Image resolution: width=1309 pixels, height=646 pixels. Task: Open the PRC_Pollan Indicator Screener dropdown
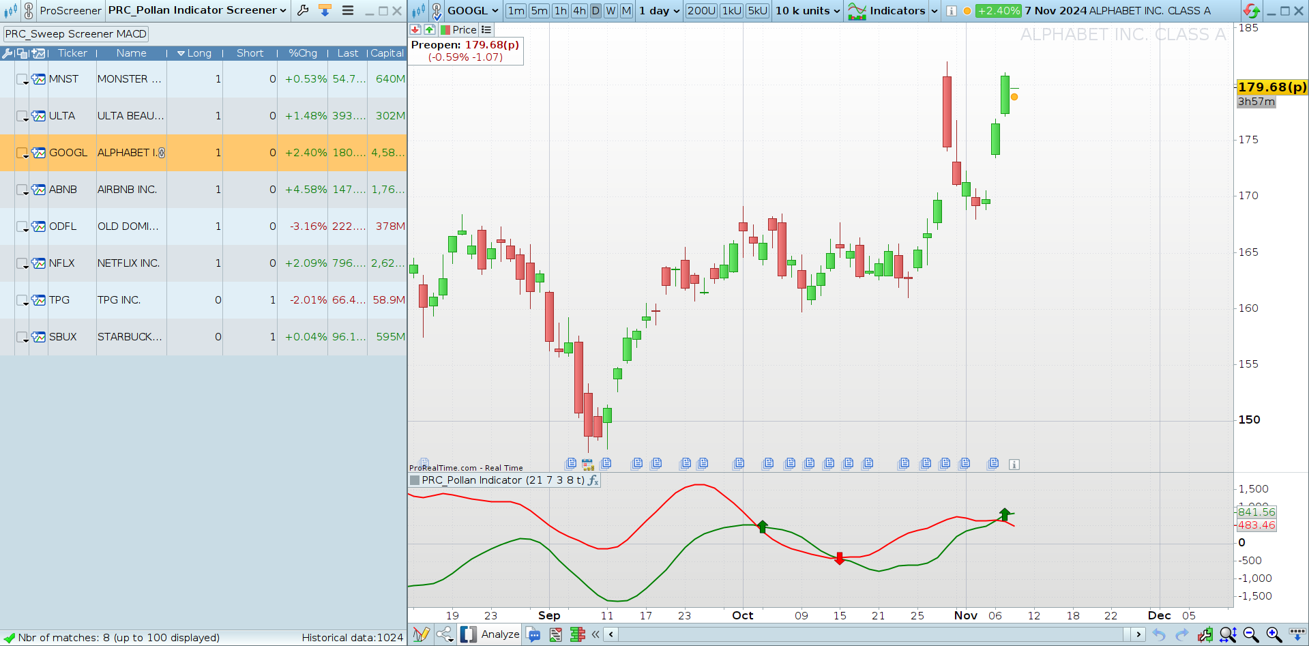pos(197,10)
